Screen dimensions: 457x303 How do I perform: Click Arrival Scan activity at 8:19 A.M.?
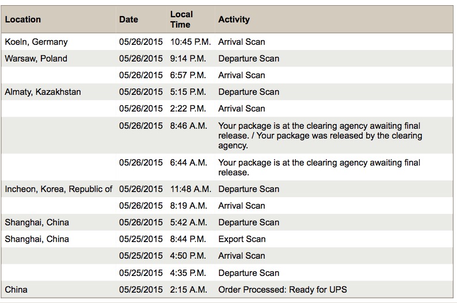[x=242, y=206]
